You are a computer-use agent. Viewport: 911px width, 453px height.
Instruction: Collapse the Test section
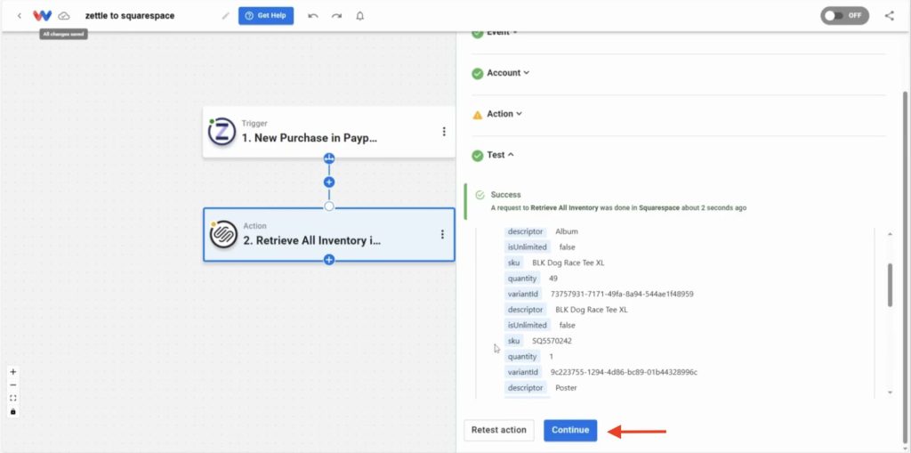(x=500, y=155)
